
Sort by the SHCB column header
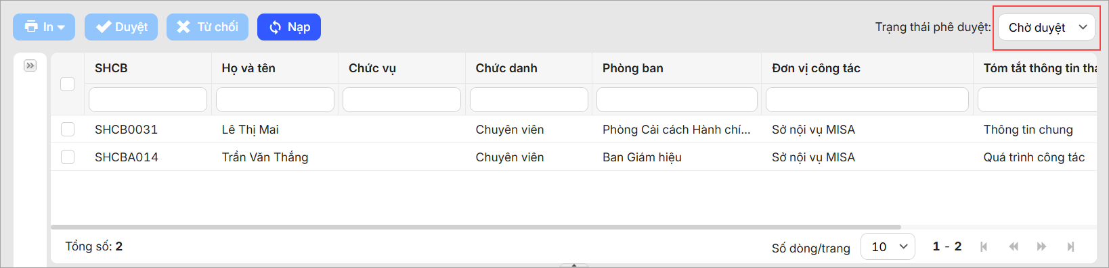pyautogui.click(x=111, y=68)
